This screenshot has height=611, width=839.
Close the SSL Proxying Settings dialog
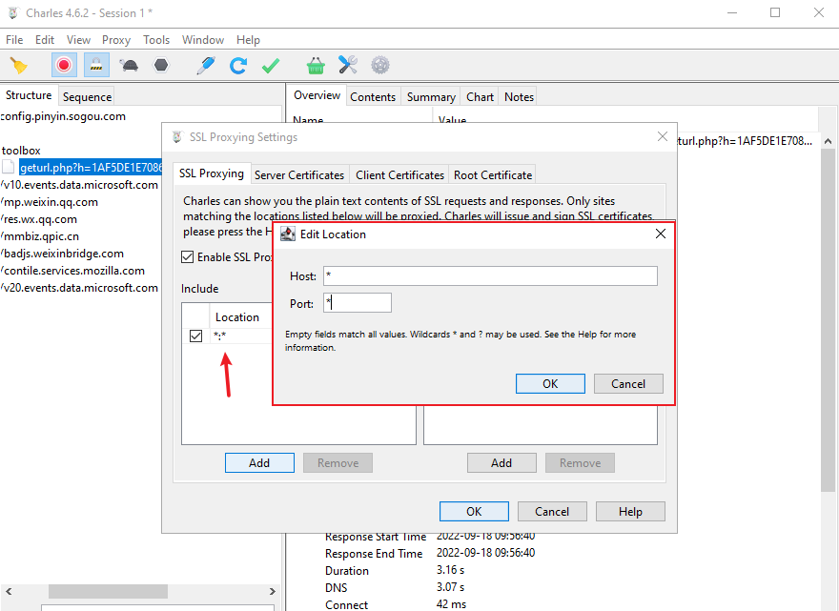(x=663, y=136)
